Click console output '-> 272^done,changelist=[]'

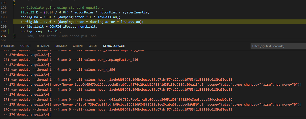[27, 75]
